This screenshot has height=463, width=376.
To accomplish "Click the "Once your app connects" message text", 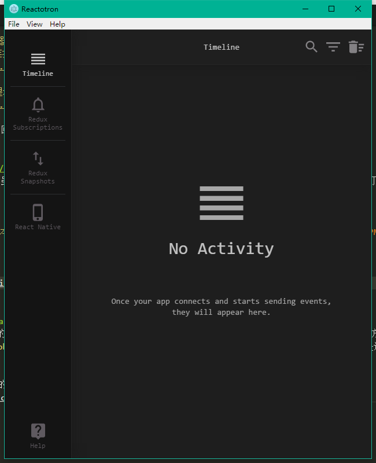I will point(222,307).
